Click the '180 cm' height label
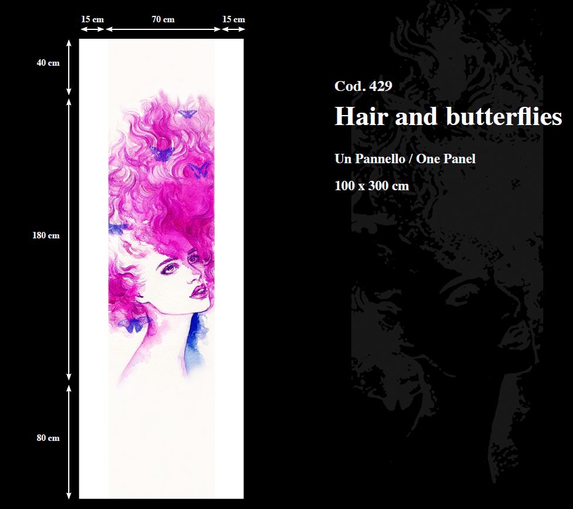This screenshot has width=573, height=509. pyautogui.click(x=46, y=235)
